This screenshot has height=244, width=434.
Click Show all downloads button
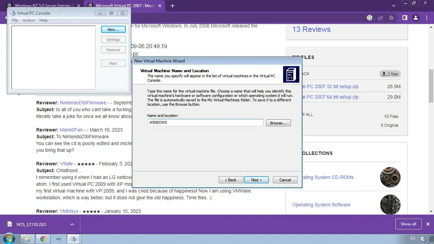point(408,224)
